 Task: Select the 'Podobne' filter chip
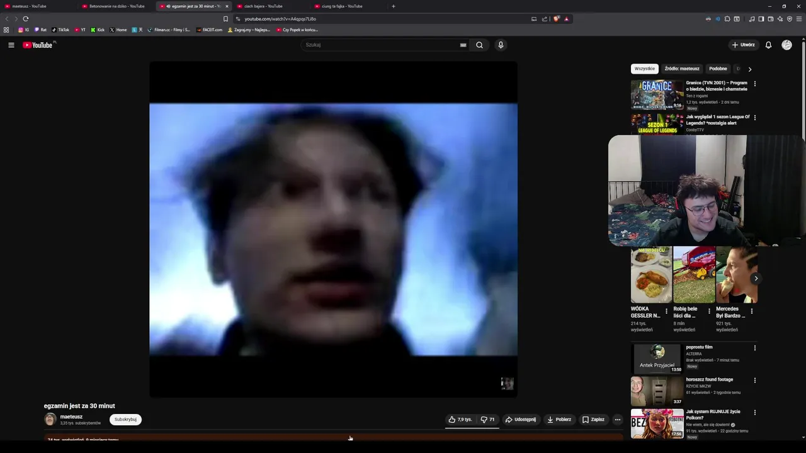pos(718,69)
